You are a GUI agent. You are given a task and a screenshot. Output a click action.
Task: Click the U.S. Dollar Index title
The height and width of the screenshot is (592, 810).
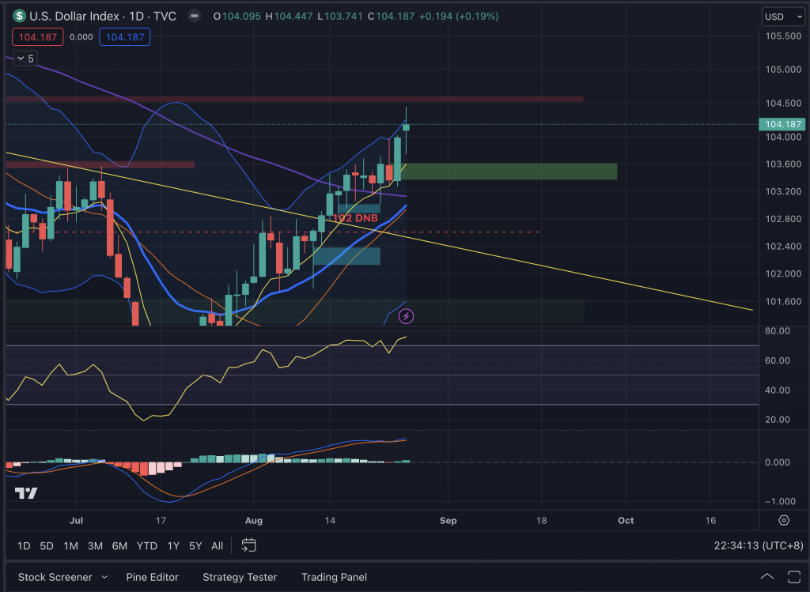point(74,16)
